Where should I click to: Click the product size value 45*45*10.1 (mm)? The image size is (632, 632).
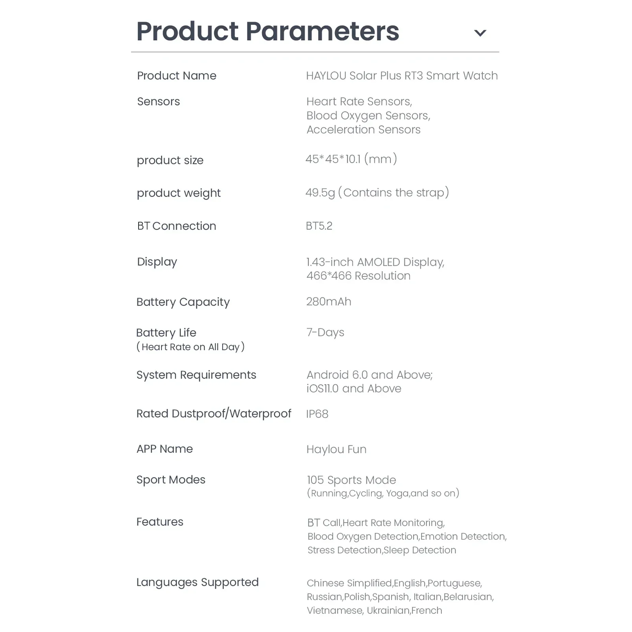351,159
